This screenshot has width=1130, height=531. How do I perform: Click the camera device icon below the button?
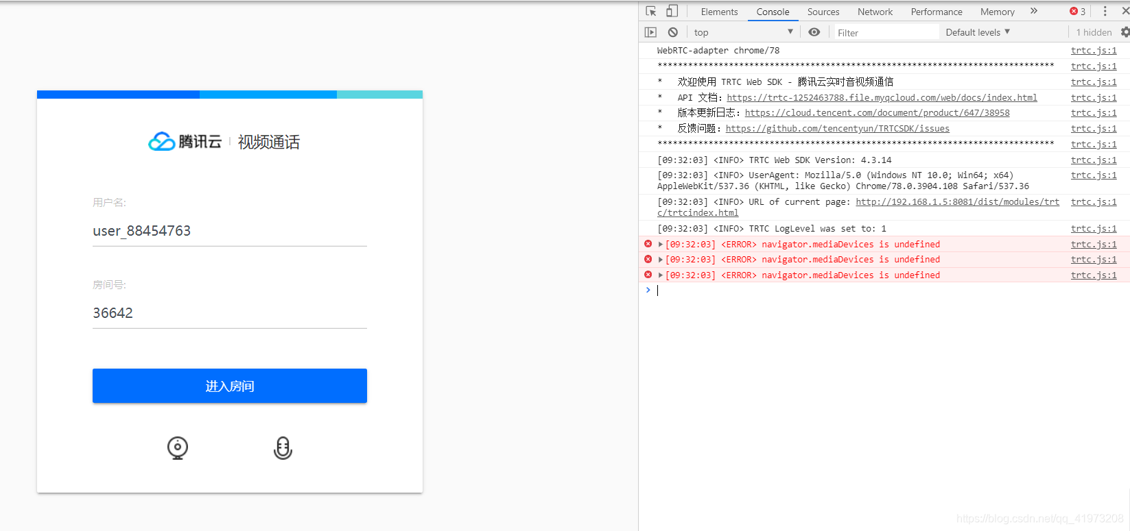(178, 448)
